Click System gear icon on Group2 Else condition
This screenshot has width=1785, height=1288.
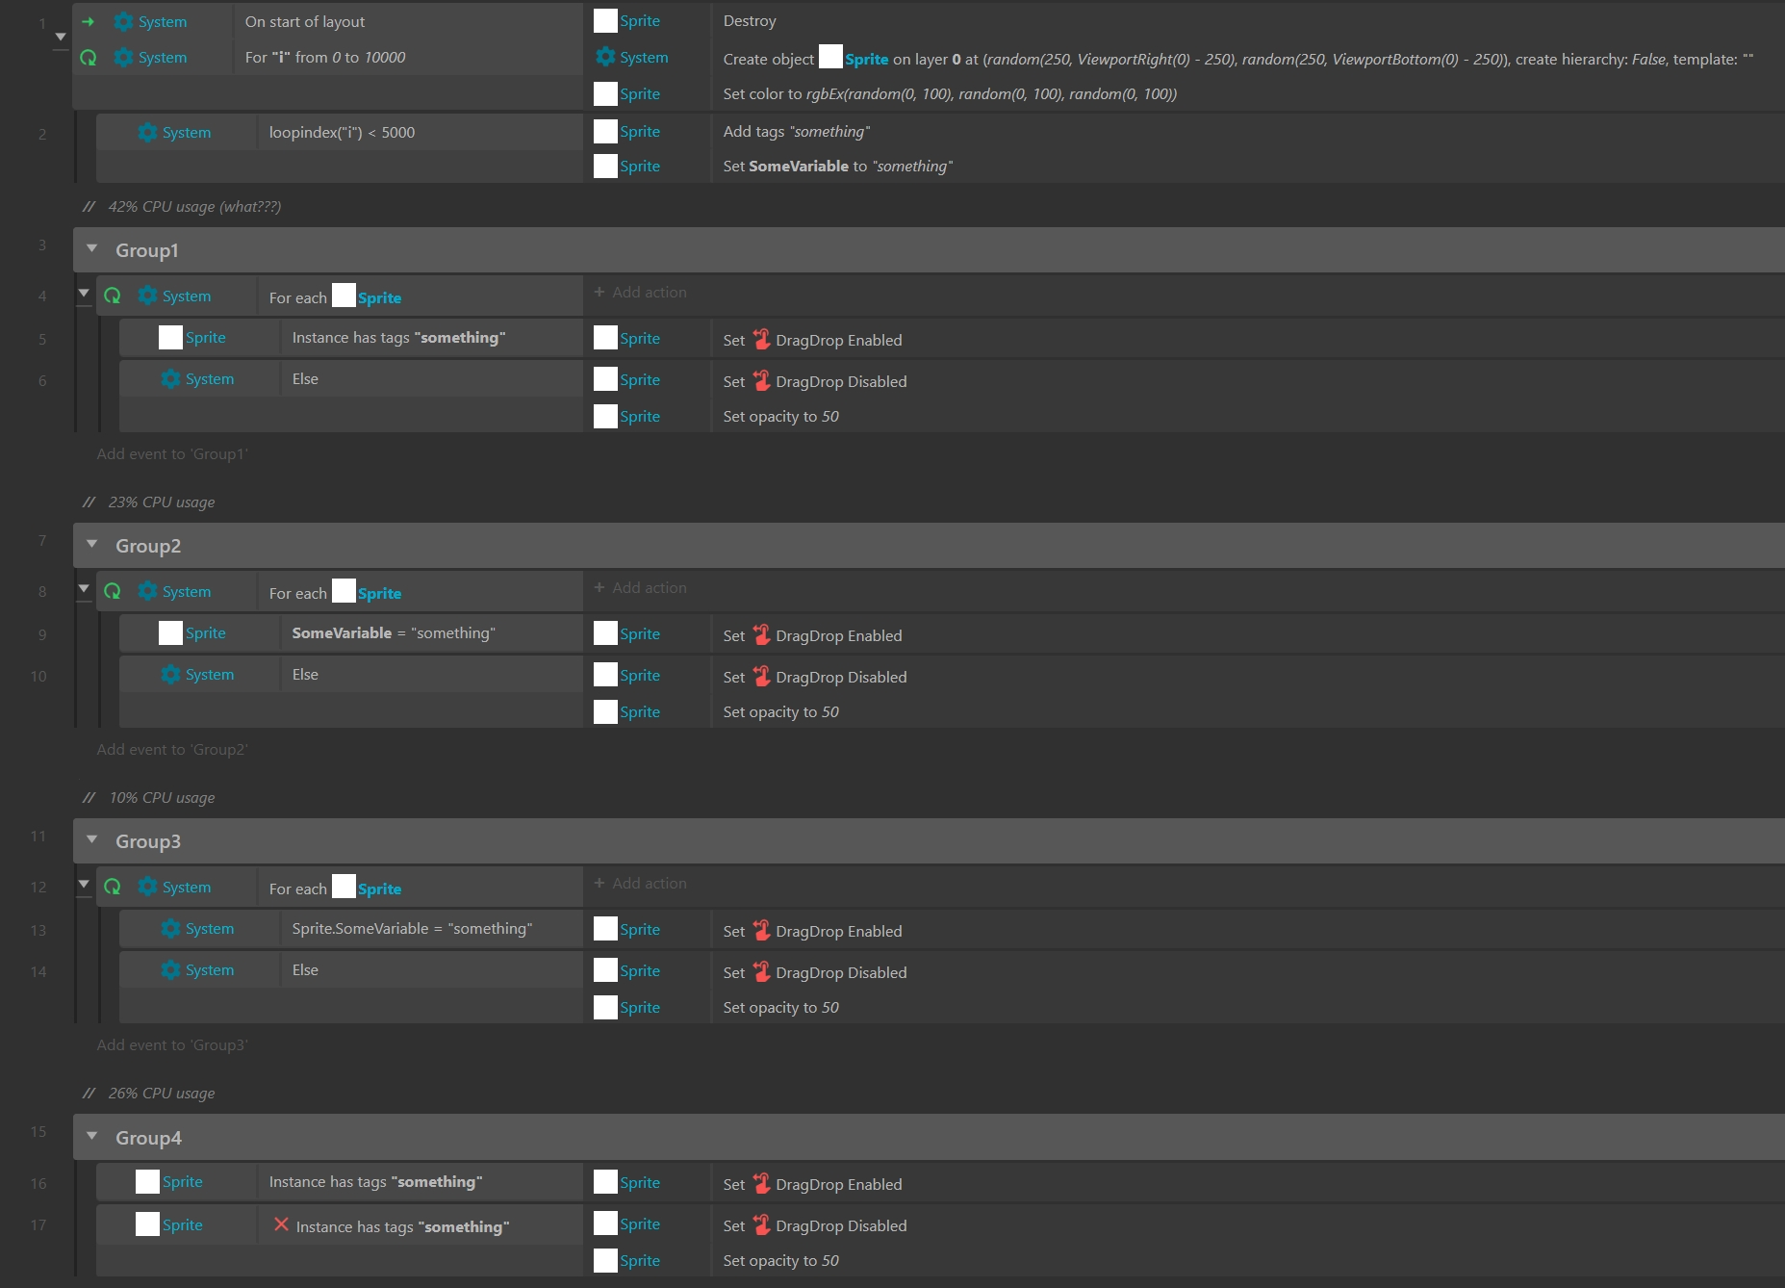[170, 675]
